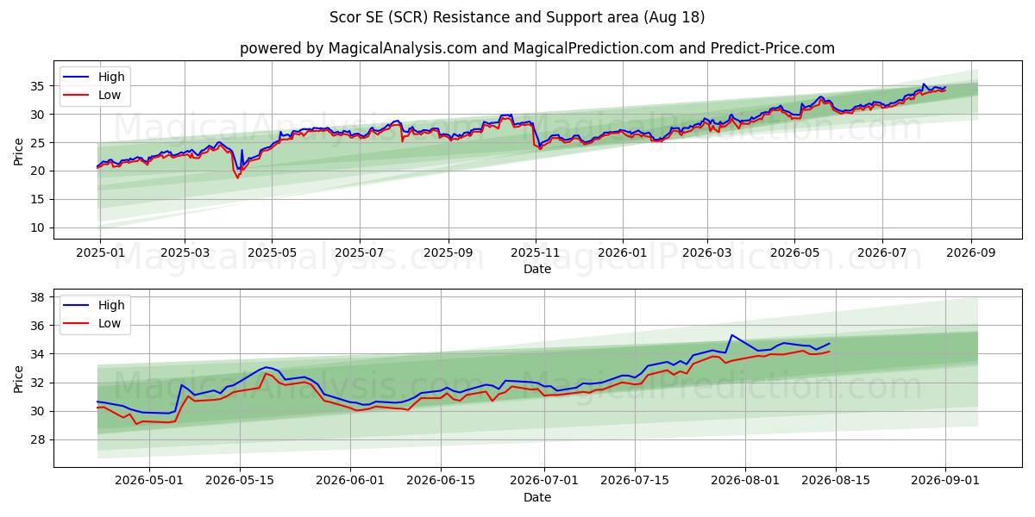The image size is (1035, 517).
Task: Click the 'Date' axis label under the bottom chart
Action: tap(536, 497)
